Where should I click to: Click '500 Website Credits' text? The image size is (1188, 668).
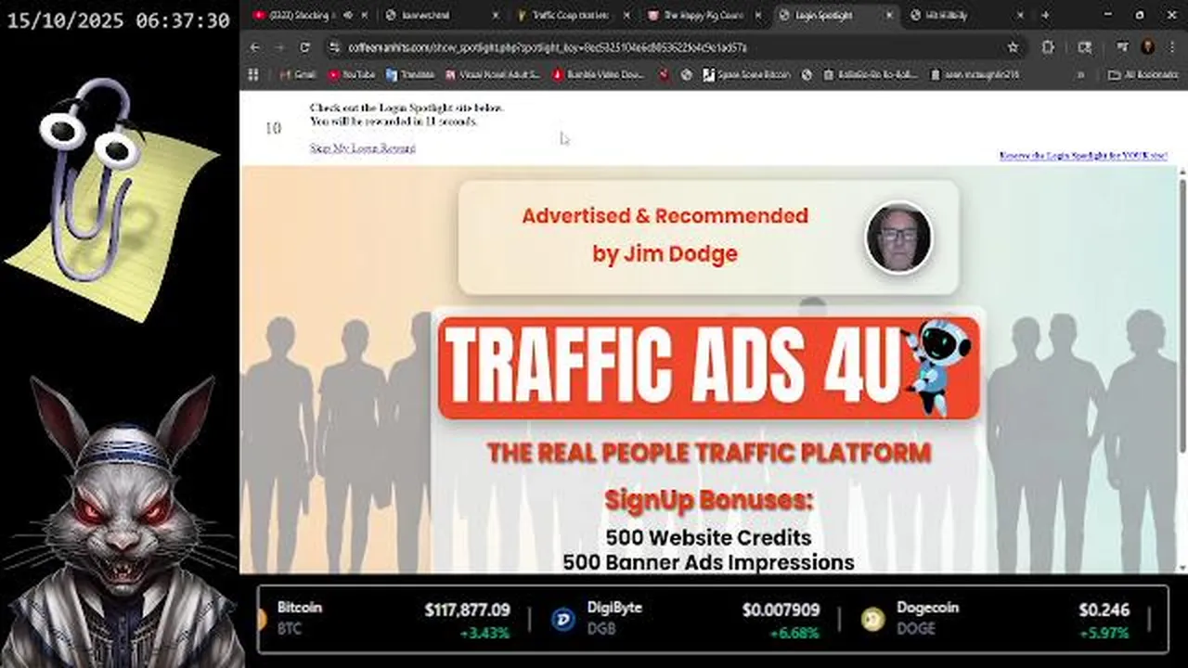pyautogui.click(x=708, y=537)
